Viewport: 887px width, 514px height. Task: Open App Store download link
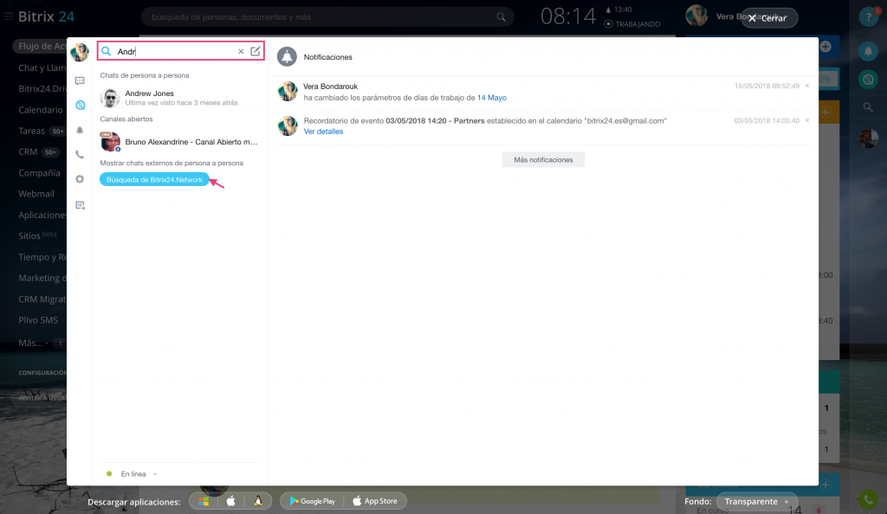point(375,501)
